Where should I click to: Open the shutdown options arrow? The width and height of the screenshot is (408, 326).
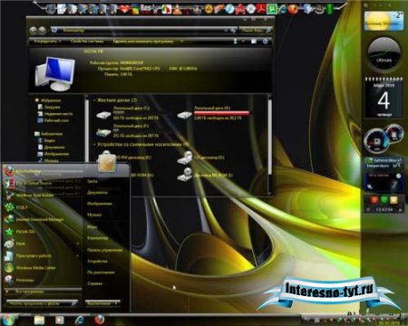pos(116,303)
